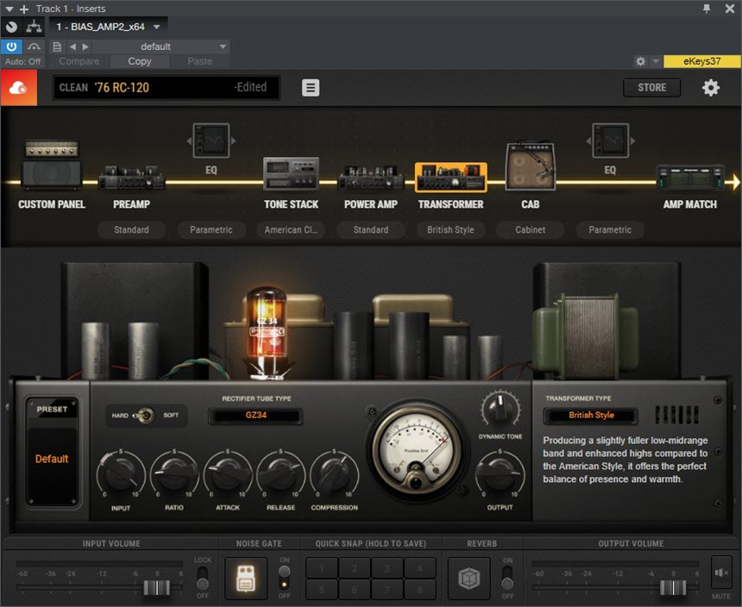Viewport: 742px width, 607px height.
Task: Toggle HARD/SOFT rectifier switch
Action: pos(144,416)
